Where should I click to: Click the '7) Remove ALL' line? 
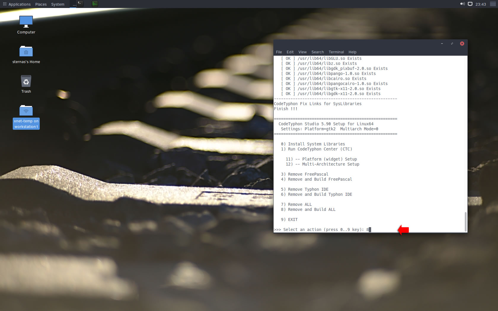296,204
